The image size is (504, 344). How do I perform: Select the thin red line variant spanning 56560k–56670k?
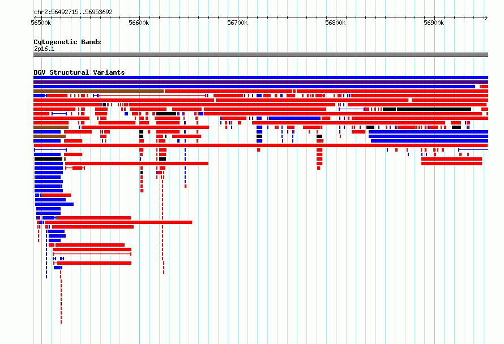point(152,96)
